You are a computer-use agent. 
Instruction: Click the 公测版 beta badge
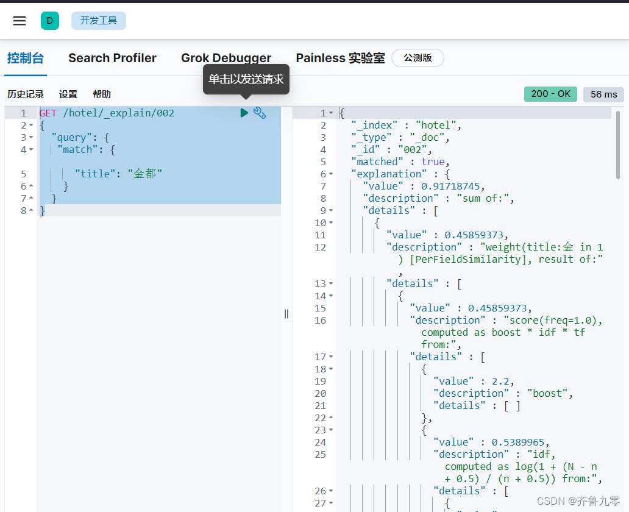click(x=418, y=57)
